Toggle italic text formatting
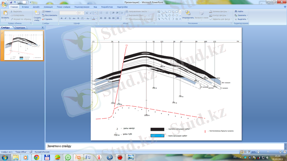Viewport: 287px width, 161px height. coord(66,18)
